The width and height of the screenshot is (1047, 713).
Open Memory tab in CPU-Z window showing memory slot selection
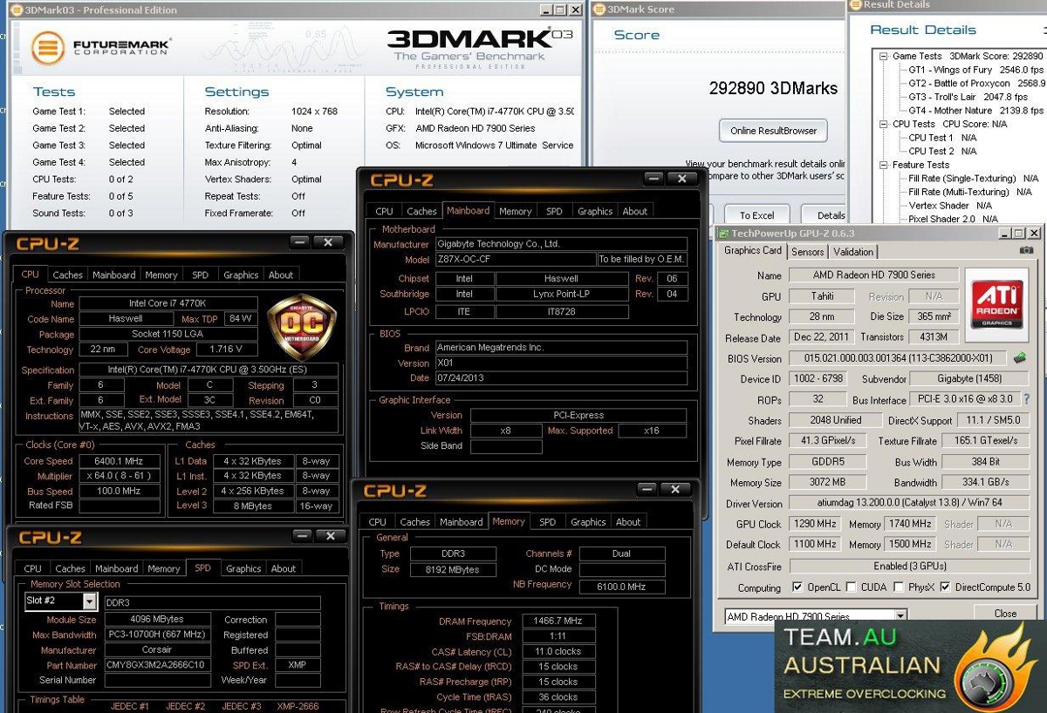[x=163, y=568]
